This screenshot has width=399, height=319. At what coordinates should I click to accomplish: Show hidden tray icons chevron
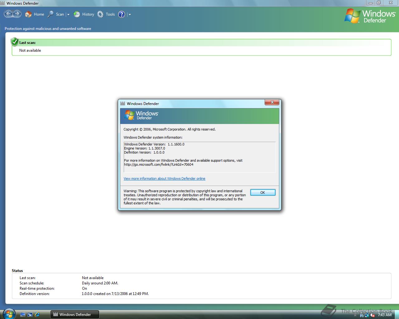coord(355,315)
